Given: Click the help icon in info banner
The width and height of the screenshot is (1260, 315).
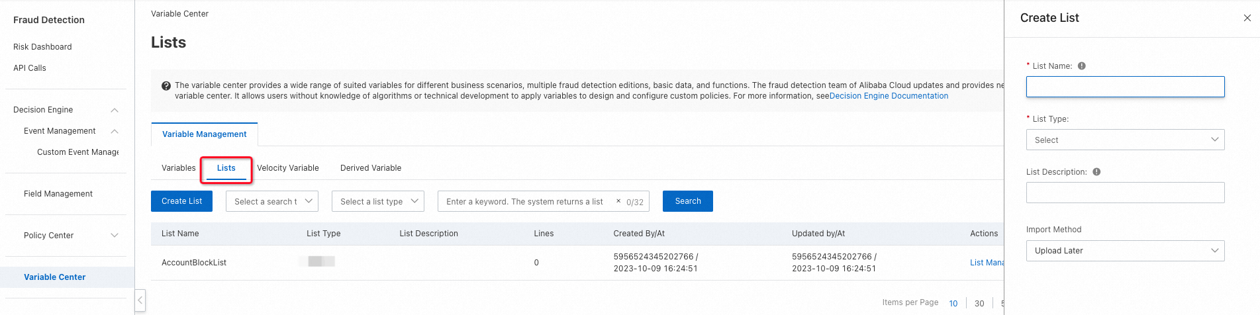Looking at the screenshot, I should click(x=166, y=85).
